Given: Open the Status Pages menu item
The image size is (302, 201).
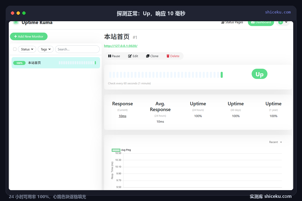Looking at the screenshot, I should click(x=232, y=22).
